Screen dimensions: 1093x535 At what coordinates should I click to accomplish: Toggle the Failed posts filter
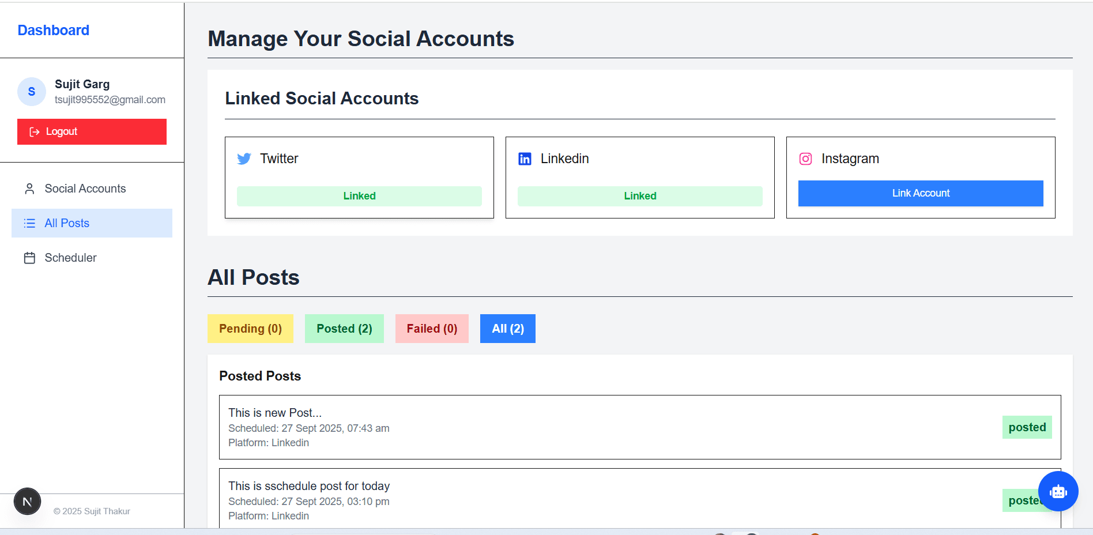[x=431, y=329]
